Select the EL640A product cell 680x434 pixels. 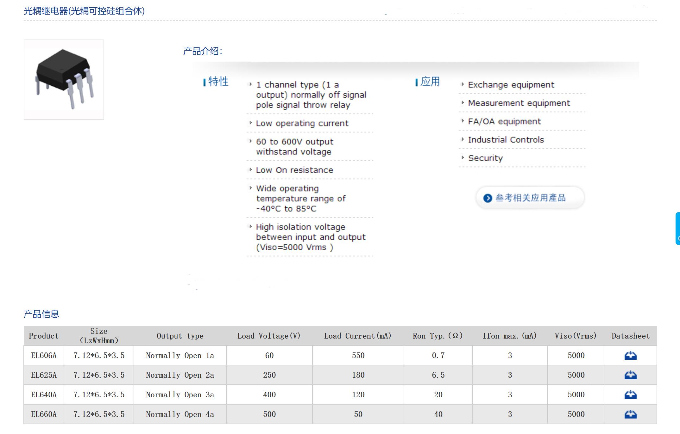[x=44, y=395]
